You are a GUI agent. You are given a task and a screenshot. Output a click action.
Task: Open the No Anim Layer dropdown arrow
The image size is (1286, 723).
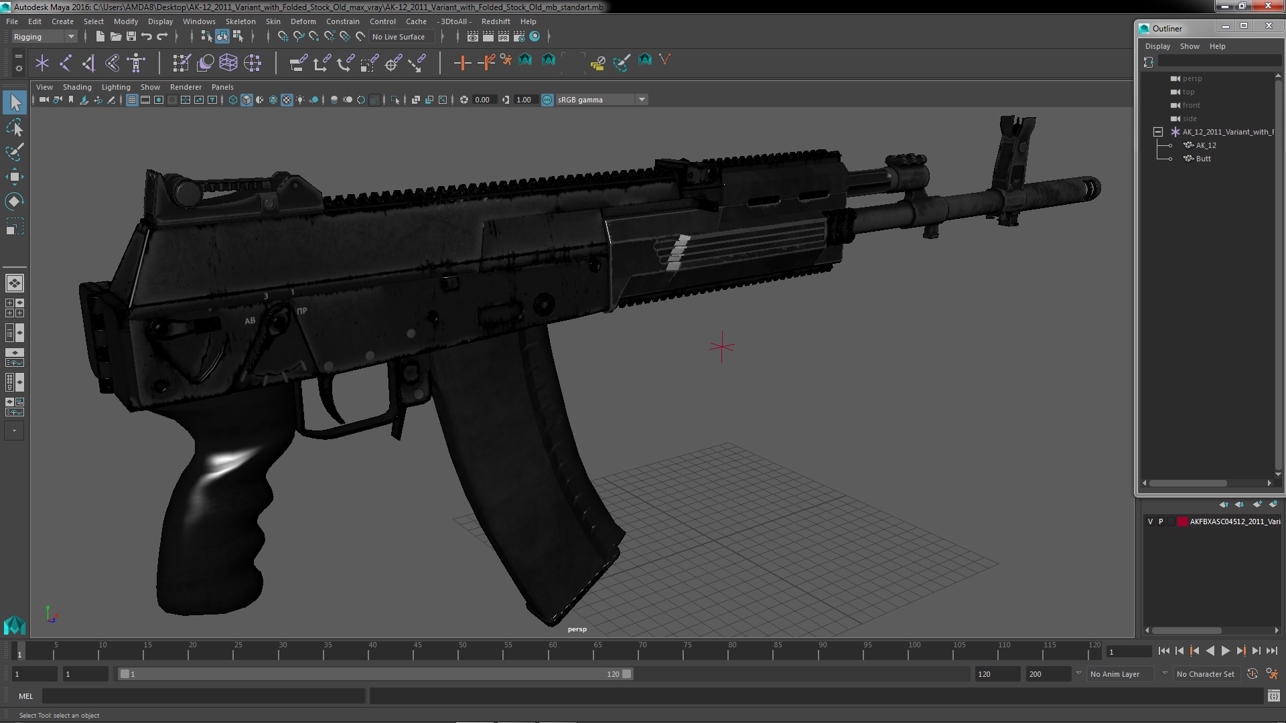(x=1078, y=673)
